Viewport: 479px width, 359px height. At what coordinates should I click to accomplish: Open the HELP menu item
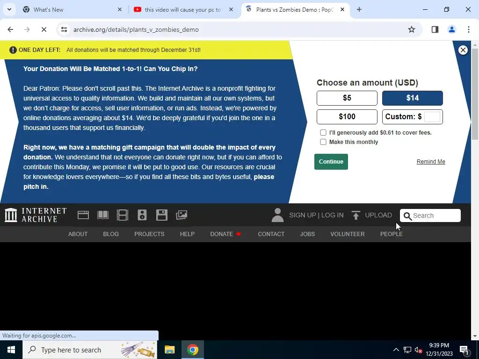click(x=187, y=234)
